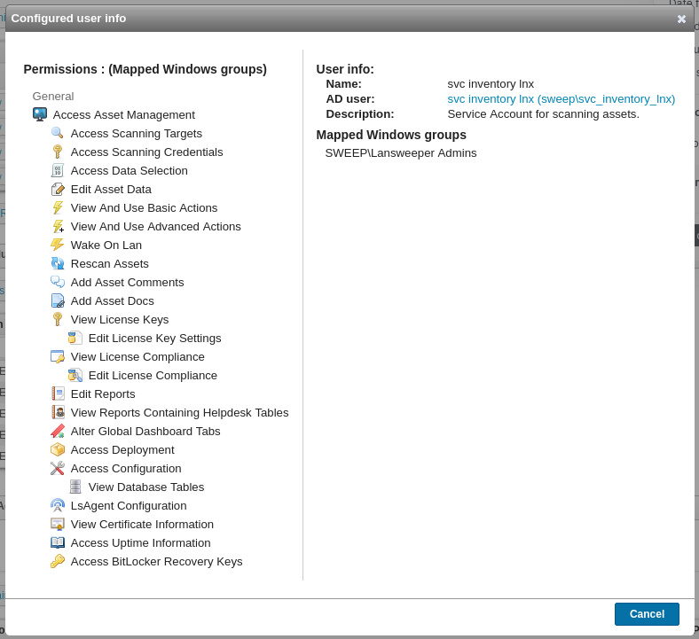Click the LsAgent Configuration antenna icon

pyautogui.click(x=58, y=505)
